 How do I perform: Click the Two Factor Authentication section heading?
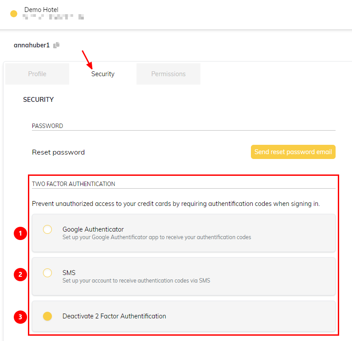(74, 184)
